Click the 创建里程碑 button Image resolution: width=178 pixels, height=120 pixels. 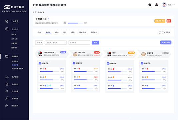166,42
